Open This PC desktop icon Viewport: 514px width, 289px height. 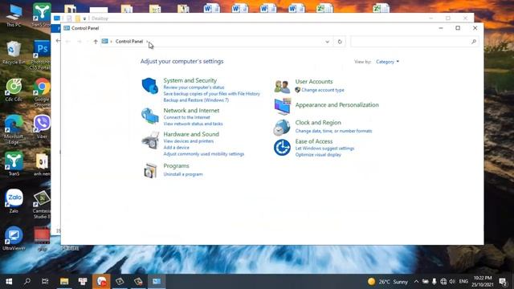click(14, 16)
